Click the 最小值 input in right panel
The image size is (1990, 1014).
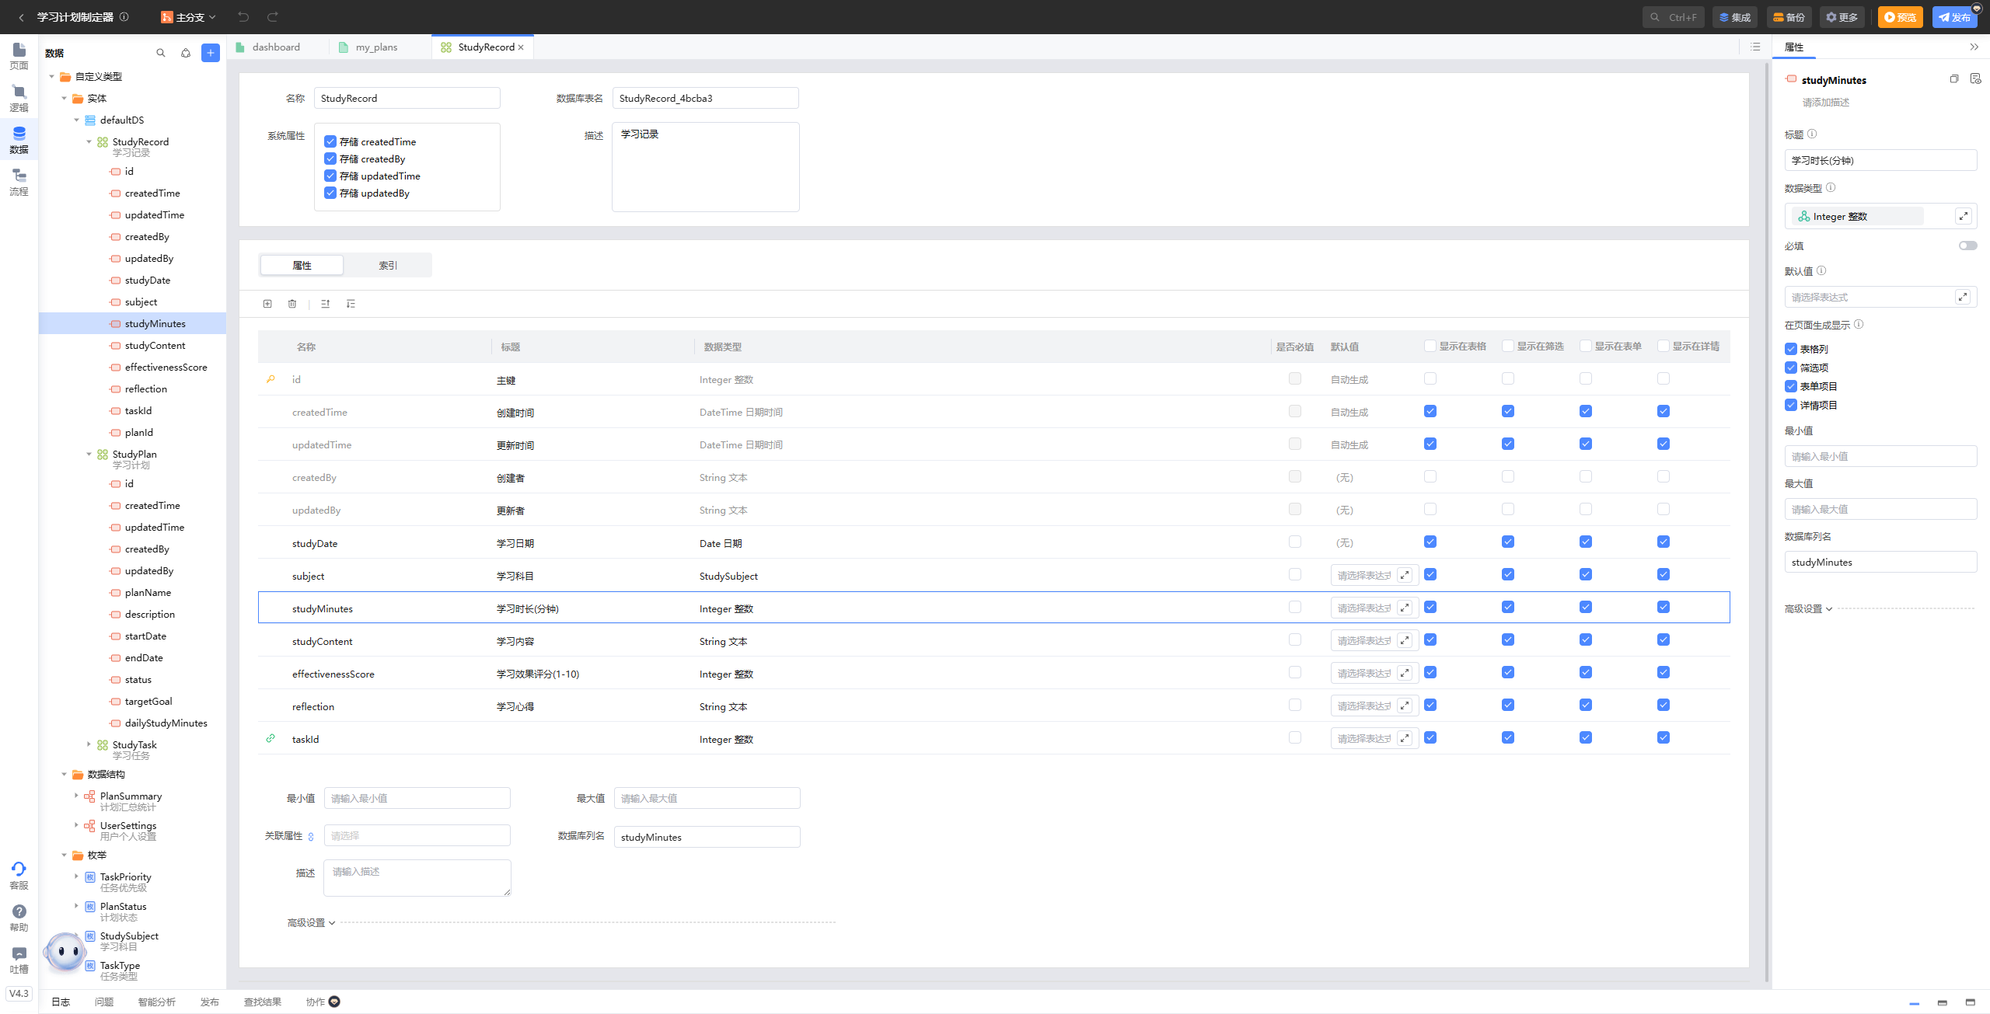point(1880,456)
